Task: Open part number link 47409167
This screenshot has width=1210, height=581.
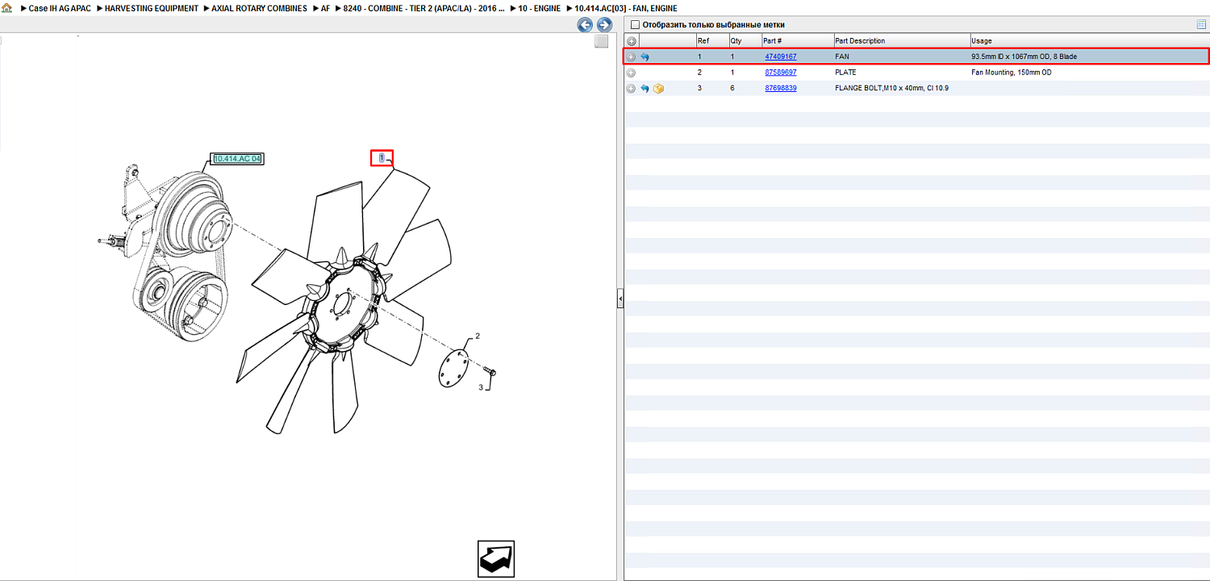Action: (x=781, y=56)
